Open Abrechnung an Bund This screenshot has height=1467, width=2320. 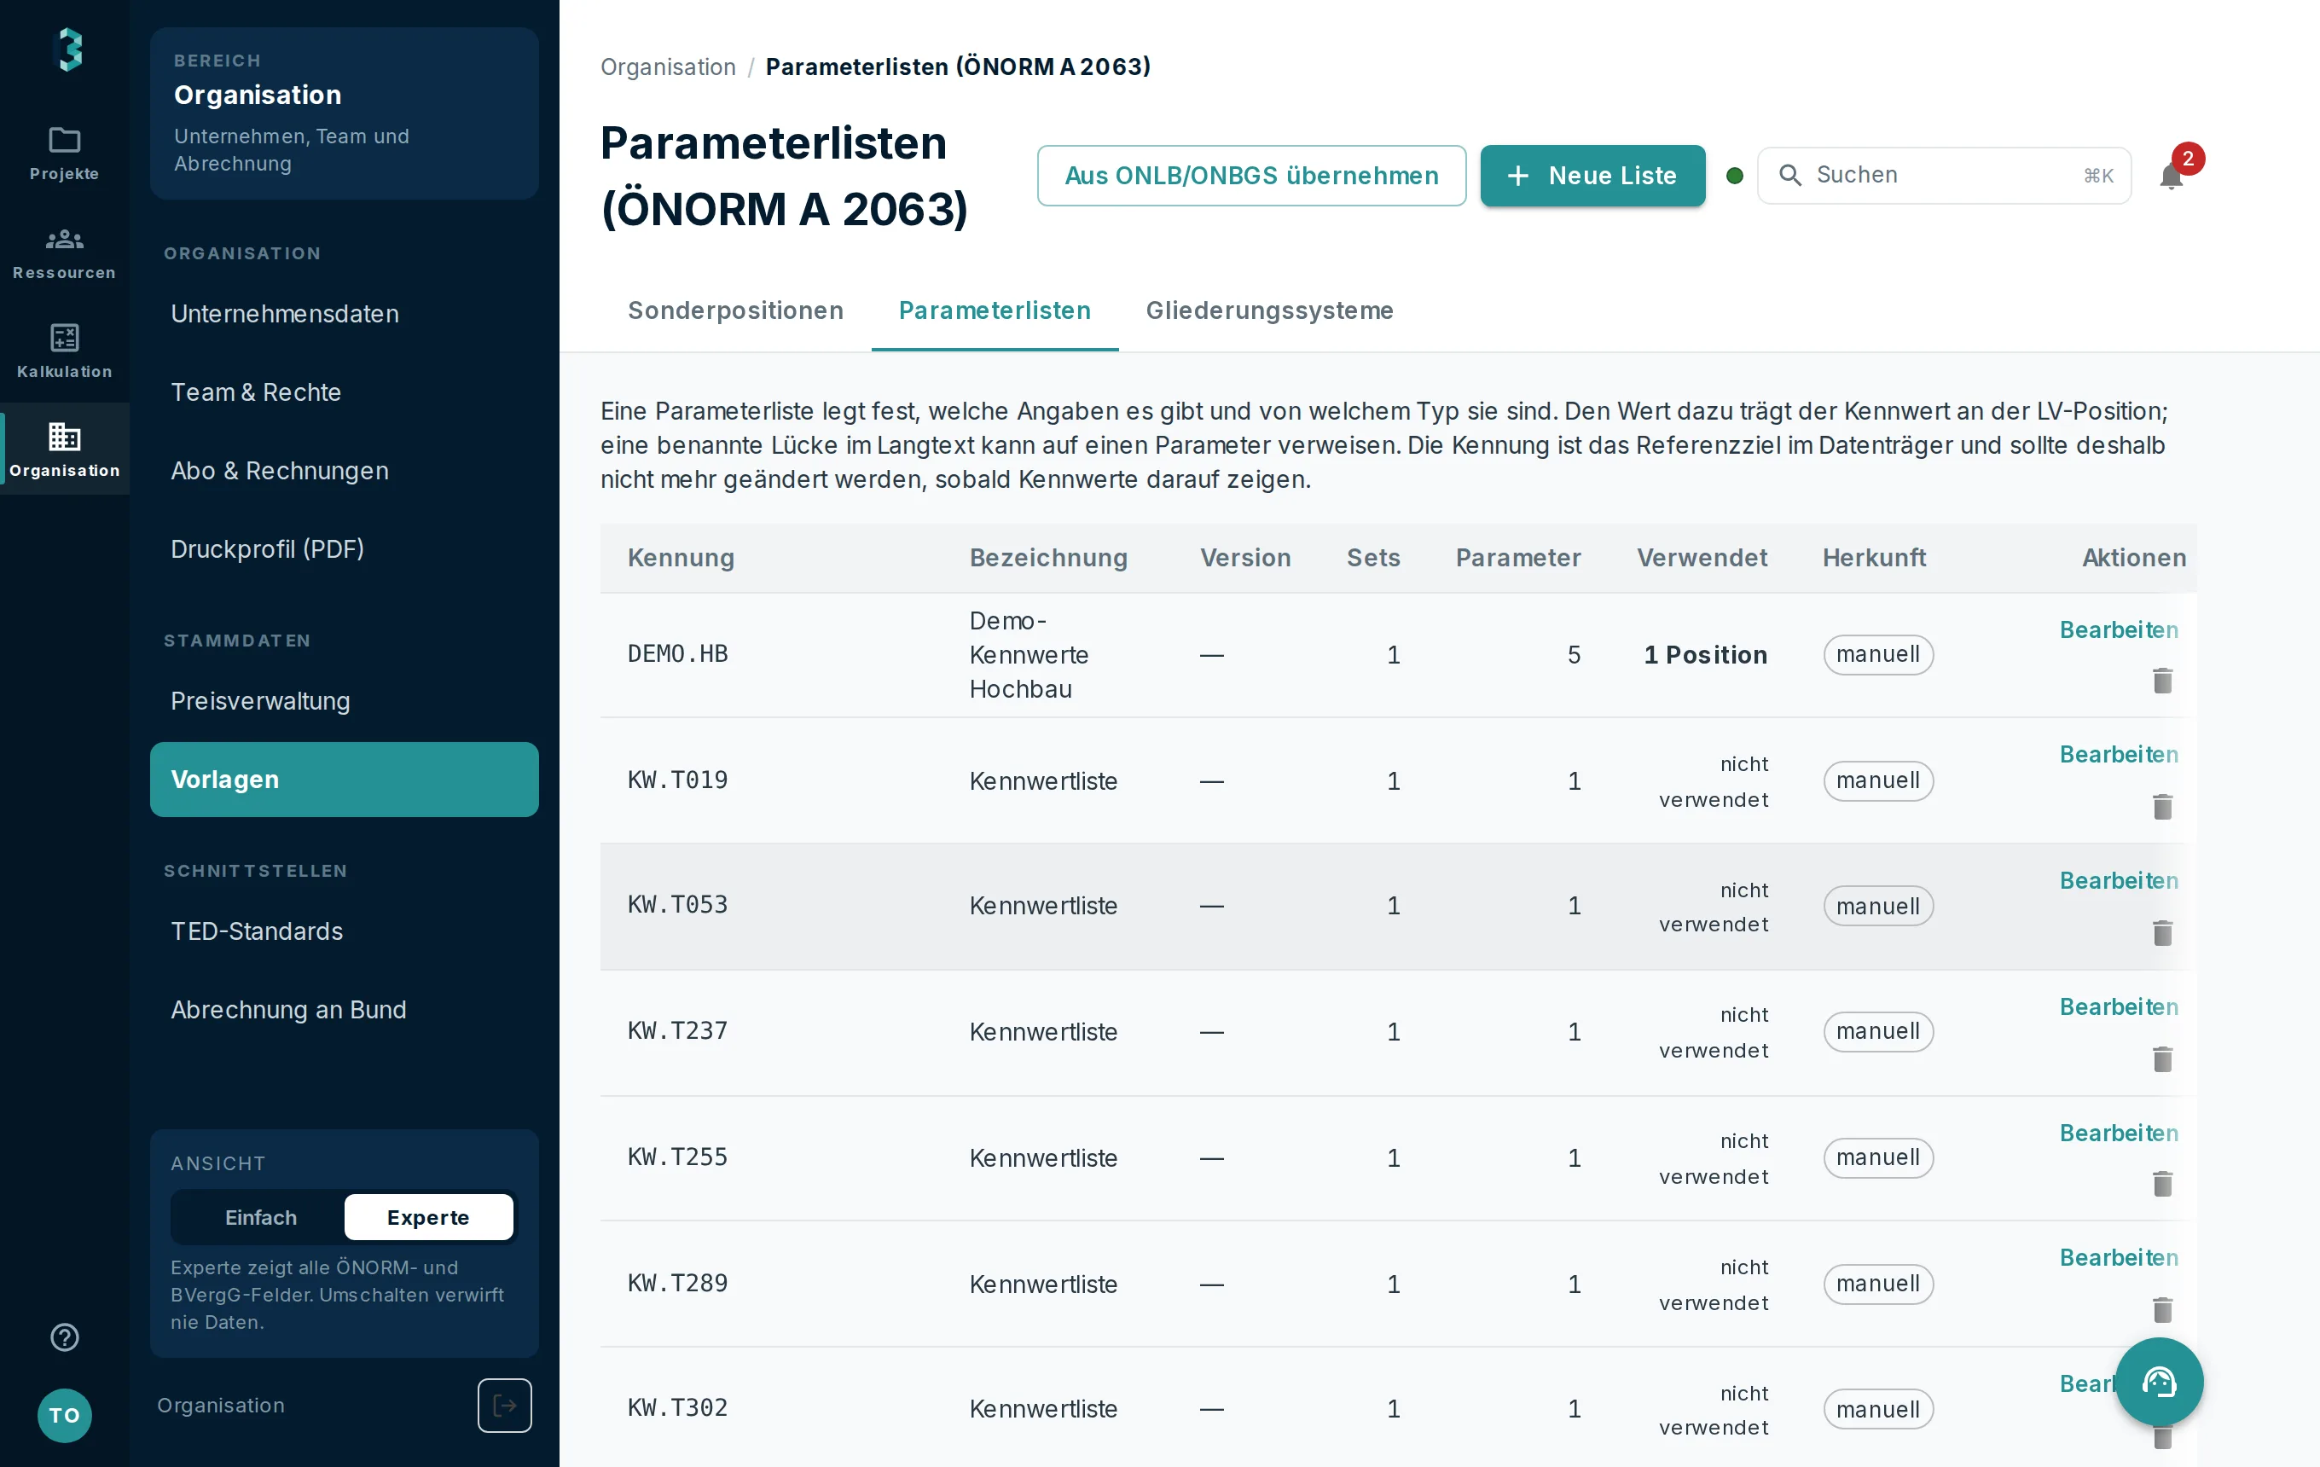point(344,1010)
